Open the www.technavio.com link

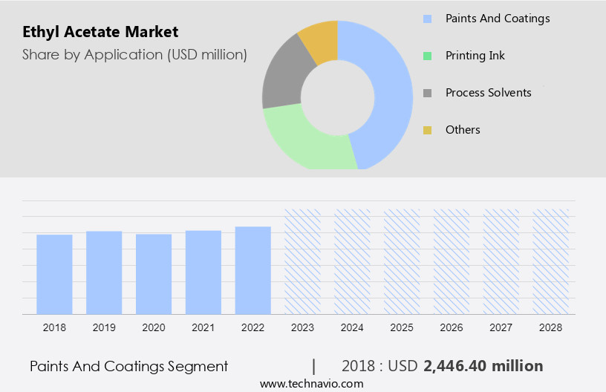click(x=311, y=384)
